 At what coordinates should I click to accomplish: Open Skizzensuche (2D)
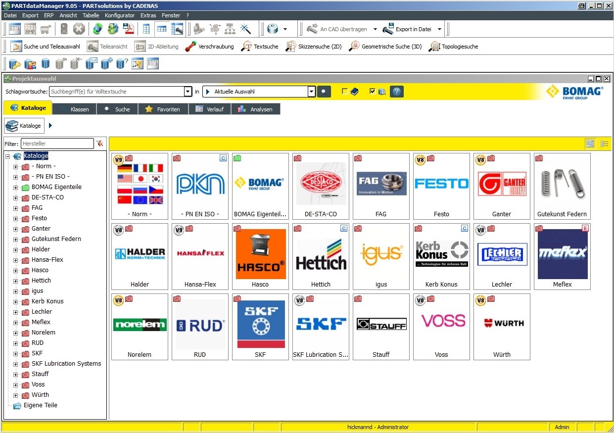[314, 47]
